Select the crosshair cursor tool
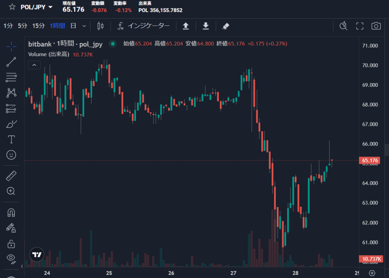Viewport: 389px width, 278px height. 11,47
